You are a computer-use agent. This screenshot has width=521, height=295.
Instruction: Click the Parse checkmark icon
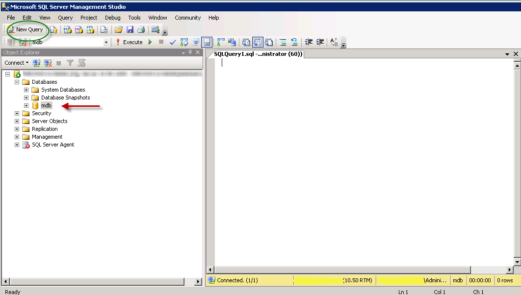[173, 42]
